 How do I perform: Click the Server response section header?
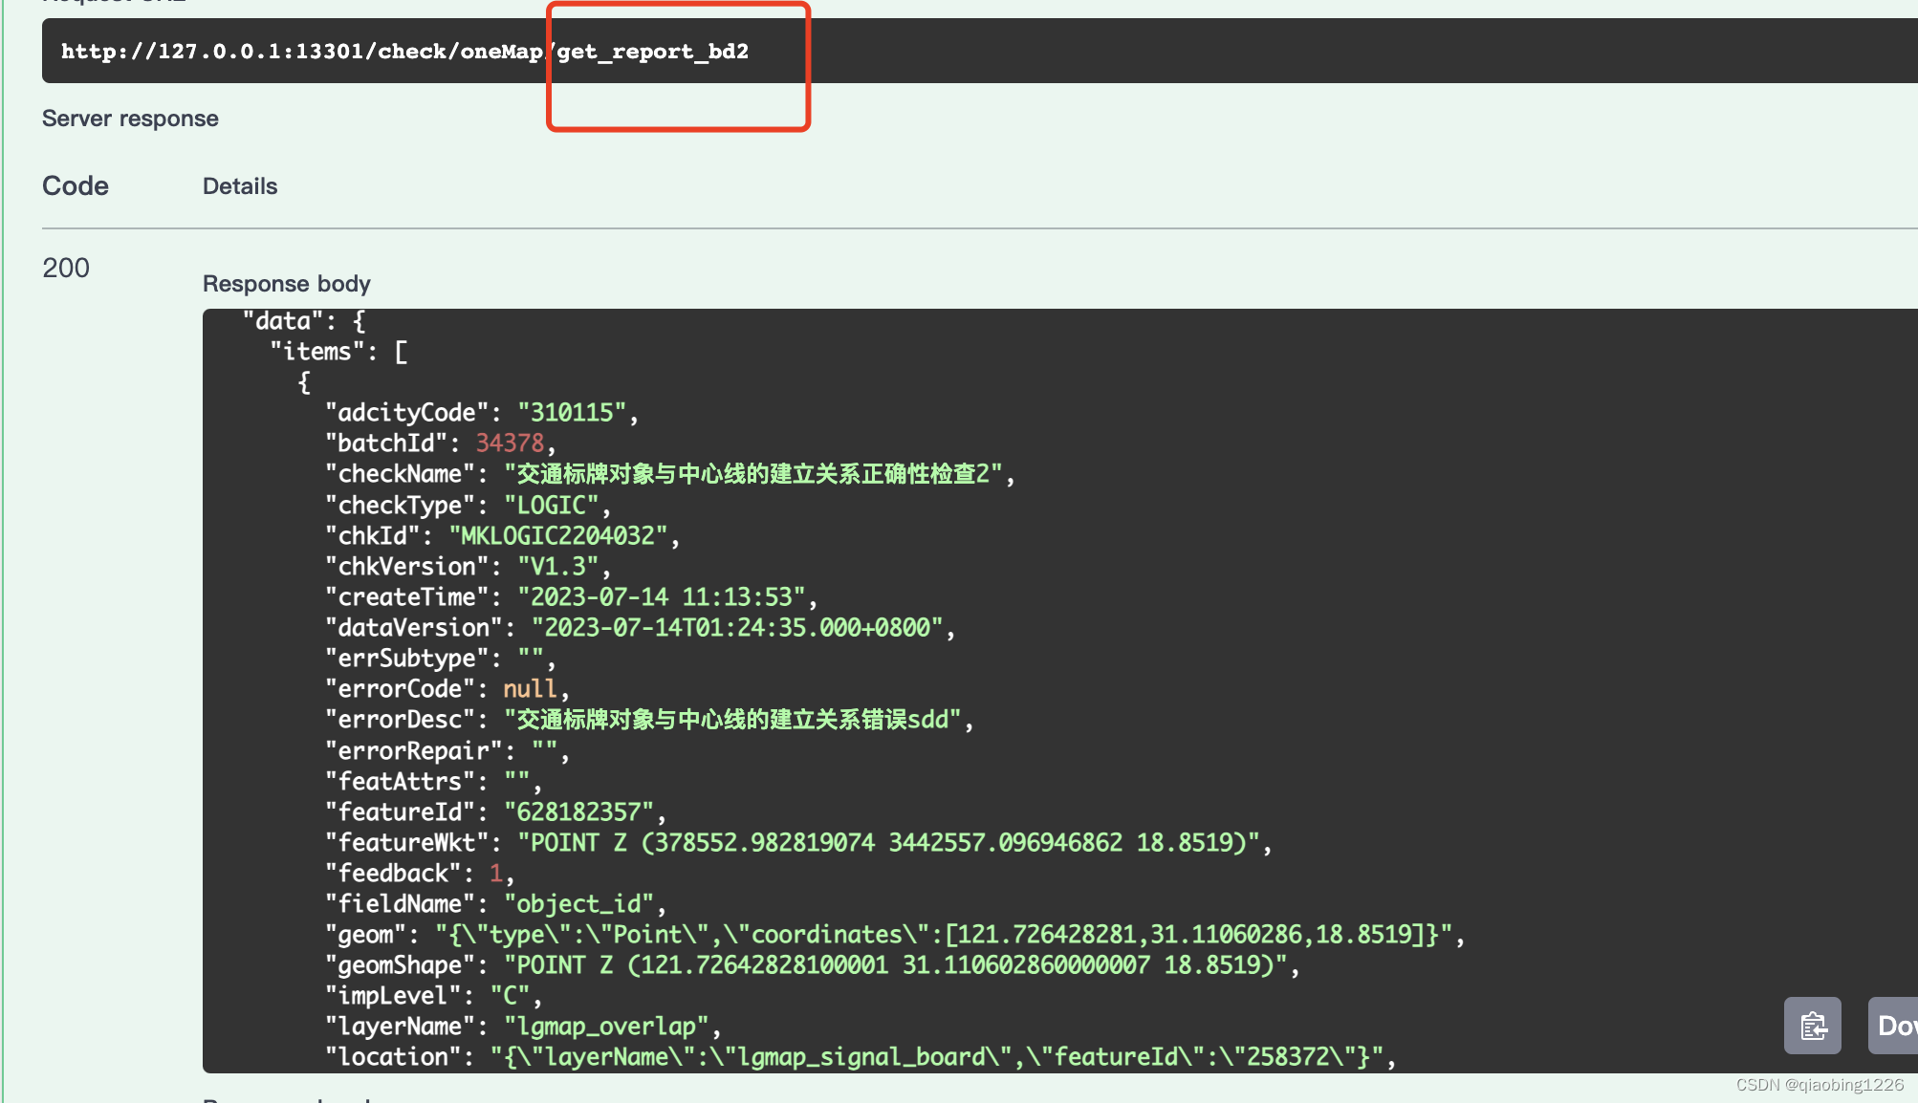point(129,119)
